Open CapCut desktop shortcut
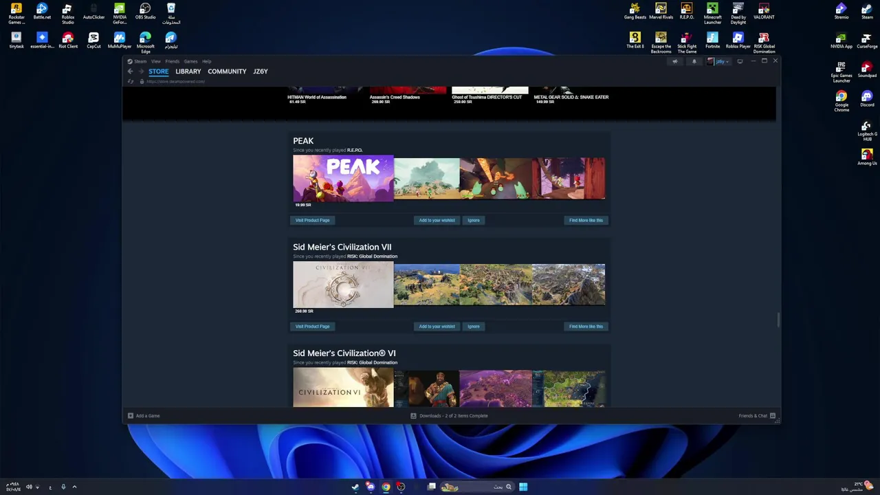This screenshot has width=880, height=495. (x=93, y=41)
